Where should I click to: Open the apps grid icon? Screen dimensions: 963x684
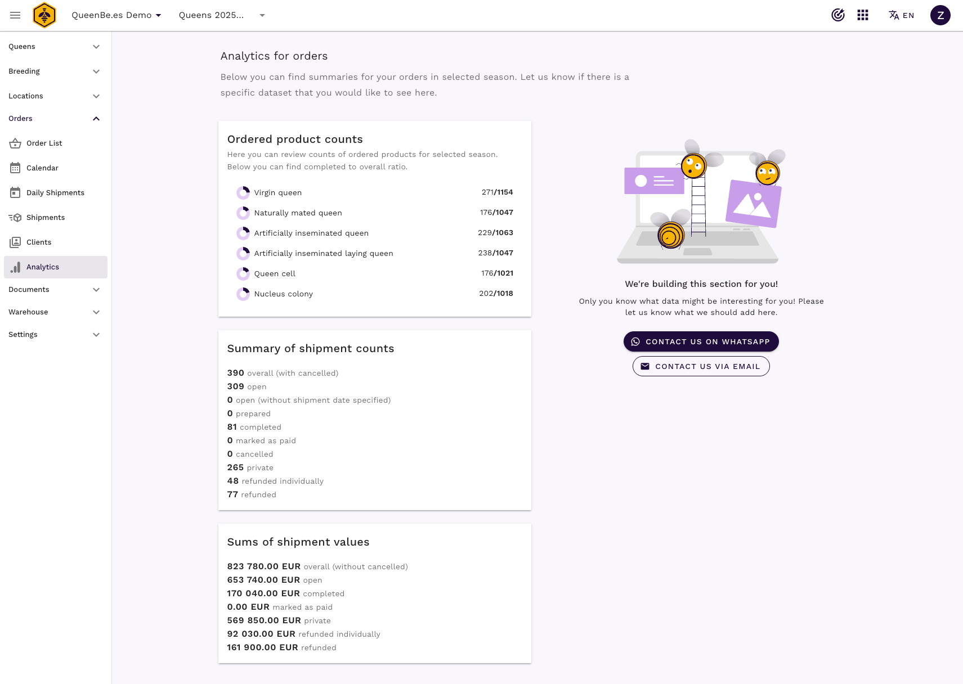click(863, 15)
